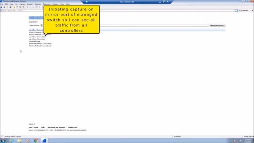The width and height of the screenshot is (254, 143).
Task: Select the Bluetooth Network Connection 2 interface
Action: pos(40,44)
